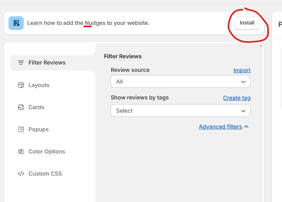Viewport: 282px width, 202px height.
Task: Click the Create tag link
Action: 237,98
